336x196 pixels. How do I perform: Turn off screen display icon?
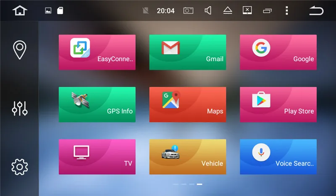247,10
